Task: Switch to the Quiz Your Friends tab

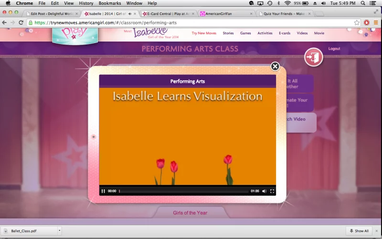Action: [284, 14]
